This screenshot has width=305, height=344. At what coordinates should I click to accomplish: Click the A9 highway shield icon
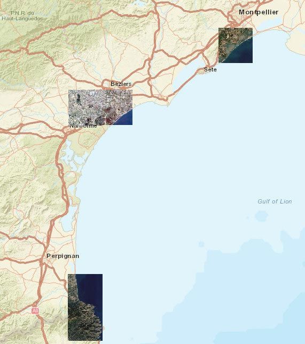click(35, 311)
